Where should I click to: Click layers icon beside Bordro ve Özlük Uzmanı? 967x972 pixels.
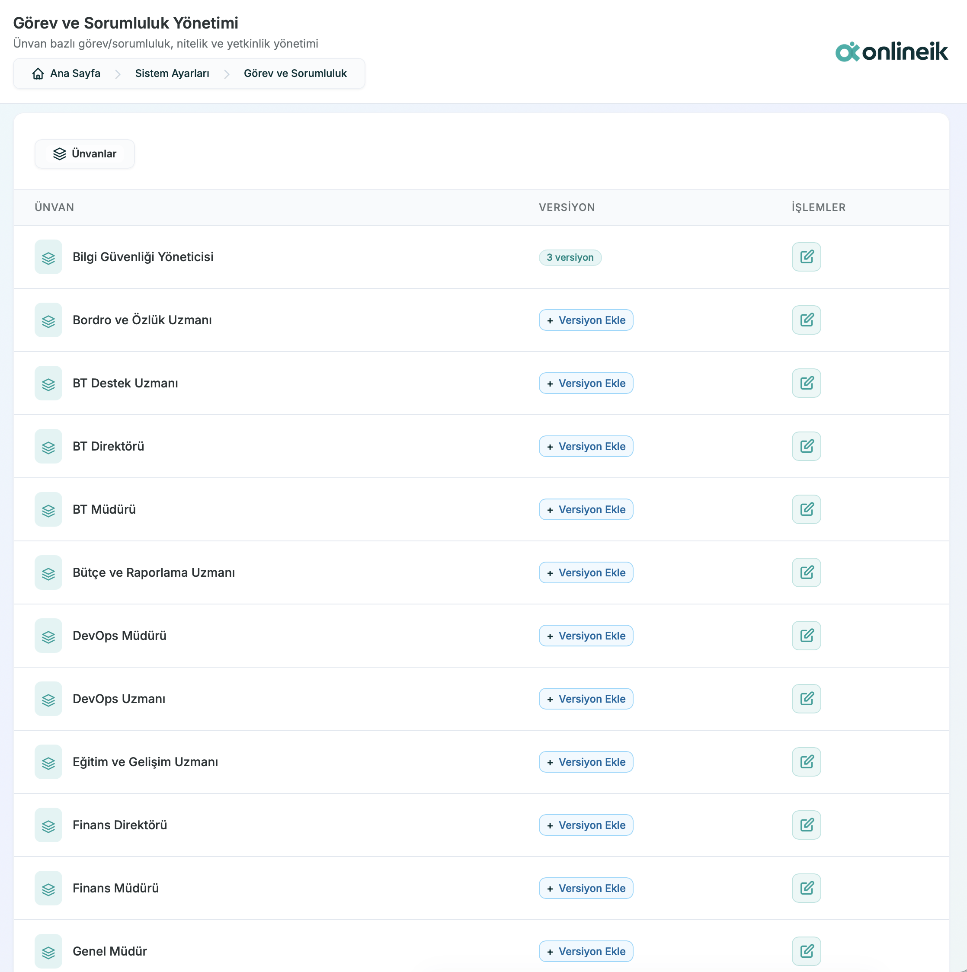click(48, 320)
